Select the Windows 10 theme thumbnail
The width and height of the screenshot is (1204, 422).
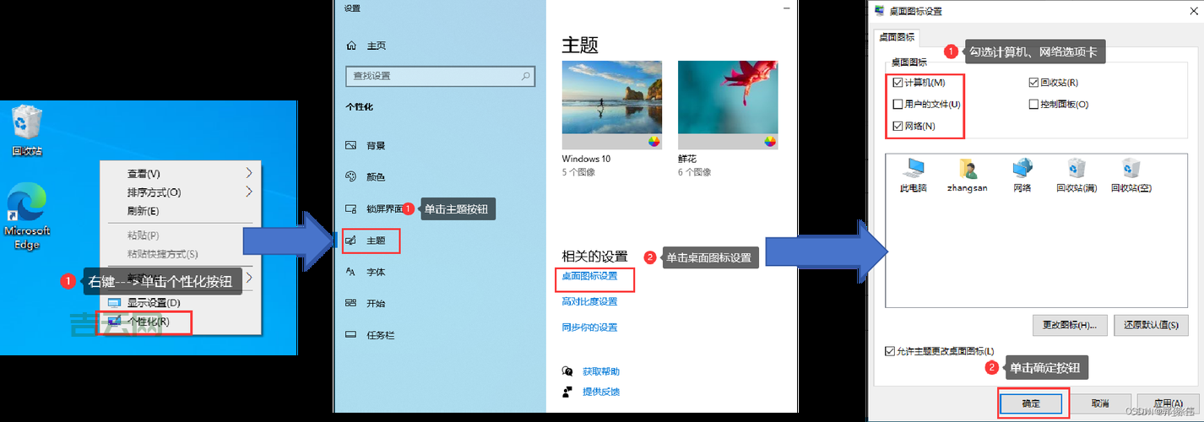click(612, 105)
